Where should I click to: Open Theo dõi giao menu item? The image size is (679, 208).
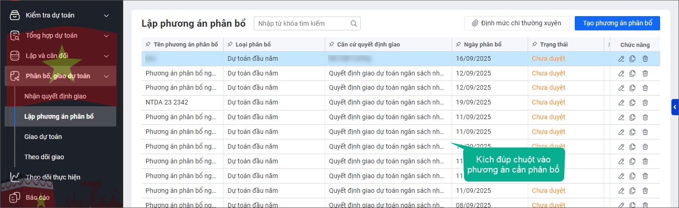[x=44, y=157]
